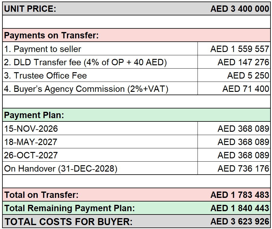Select the 26-OCT-2027 date cell
This screenshot has width=272, height=229.
pyautogui.click(x=100, y=155)
